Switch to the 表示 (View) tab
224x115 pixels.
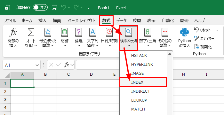(x=151, y=21)
